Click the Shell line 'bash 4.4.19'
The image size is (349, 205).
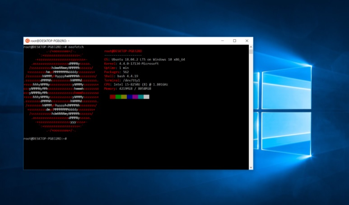tap(121, 76)
